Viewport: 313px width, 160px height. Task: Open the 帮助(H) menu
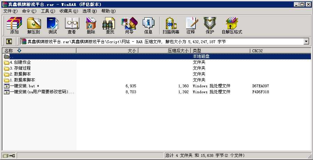pyautogui.click(x=109, y=11)
